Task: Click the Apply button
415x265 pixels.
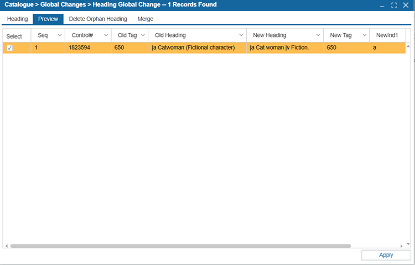Action: tap(386, 255)
